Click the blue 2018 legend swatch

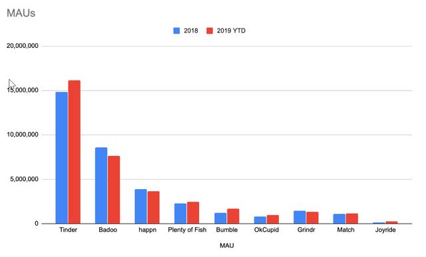coord(176,31)
